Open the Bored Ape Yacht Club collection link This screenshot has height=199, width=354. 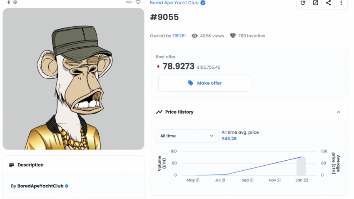pos(175,2)
